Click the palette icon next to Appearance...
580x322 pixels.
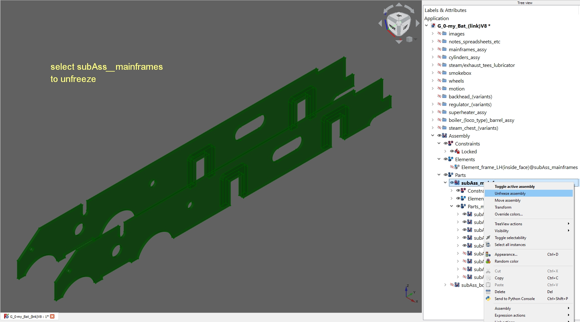[x=488, y=254]
